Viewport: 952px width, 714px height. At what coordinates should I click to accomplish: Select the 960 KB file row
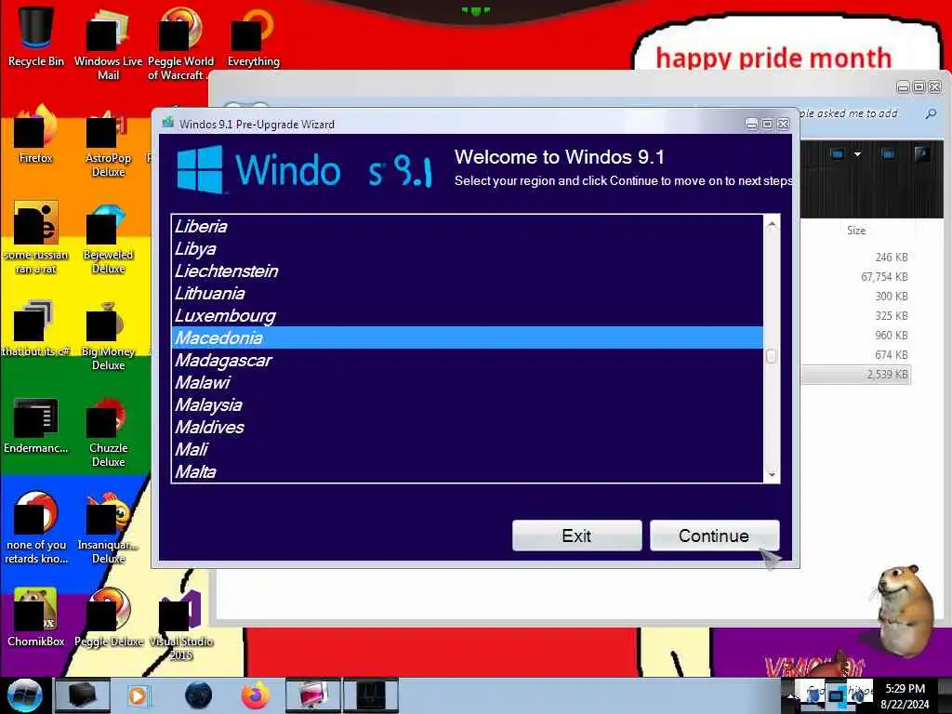click(855, 335)
